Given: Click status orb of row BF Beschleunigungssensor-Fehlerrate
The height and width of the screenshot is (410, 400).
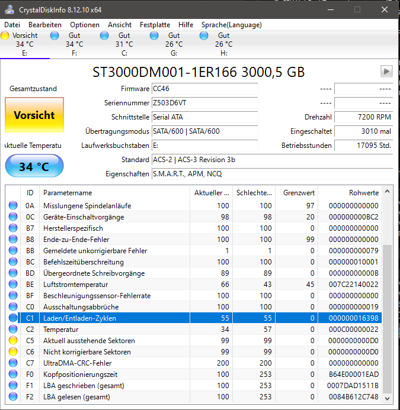Looking at the screenshot, I should 13,295.
